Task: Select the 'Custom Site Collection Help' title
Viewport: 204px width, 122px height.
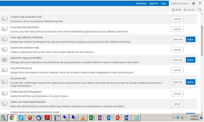Action: point(25,48)
